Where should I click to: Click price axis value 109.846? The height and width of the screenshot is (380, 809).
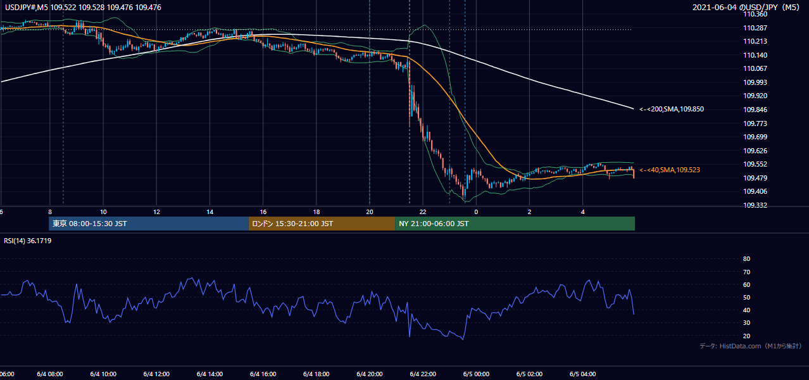click(755, 110)
